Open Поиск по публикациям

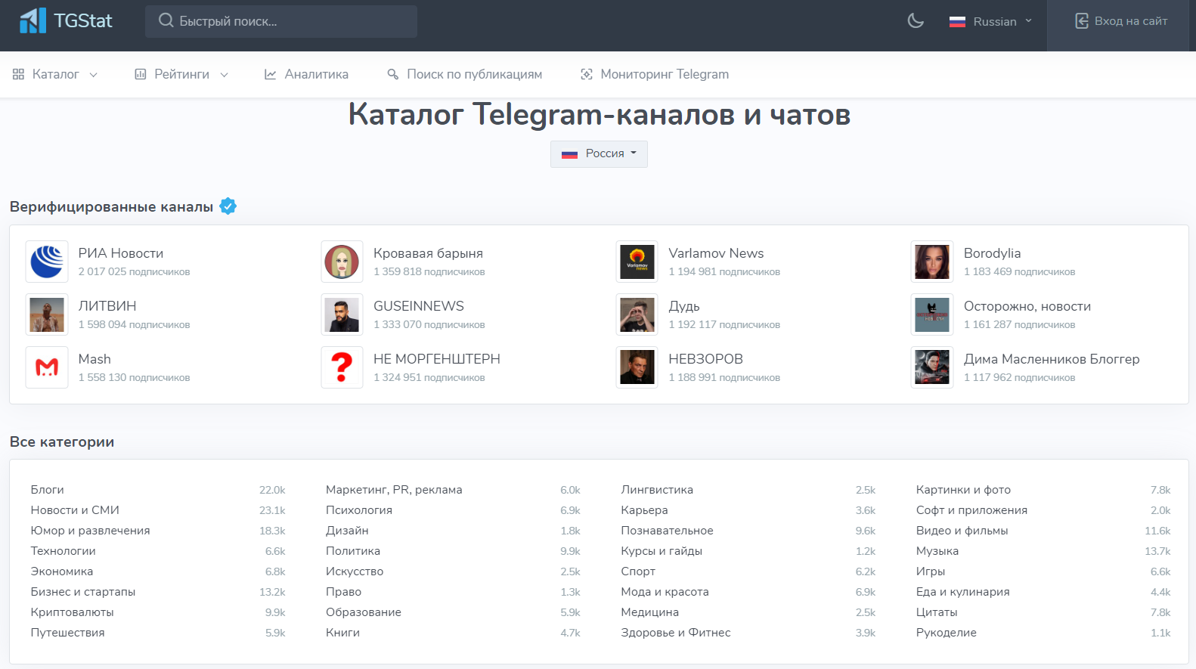(464, 74)
